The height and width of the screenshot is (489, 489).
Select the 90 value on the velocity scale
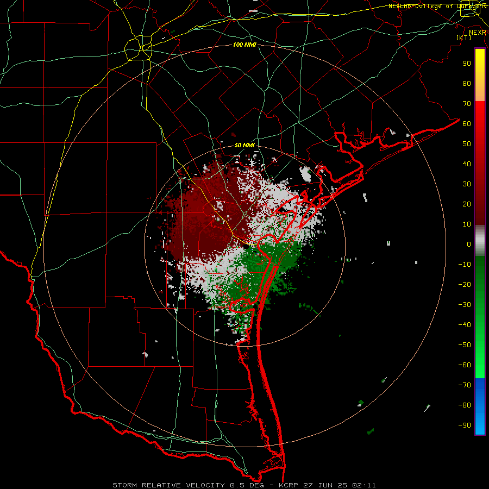pyautogui.click(x=467, y=64)
